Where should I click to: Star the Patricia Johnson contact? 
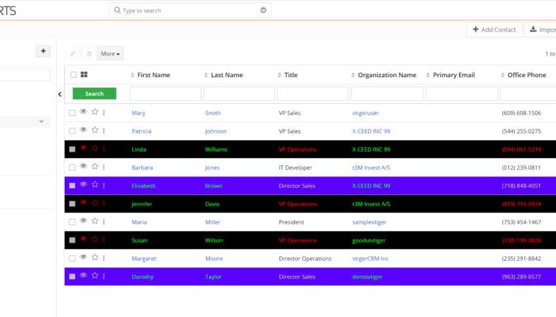(x=95, y=130)
